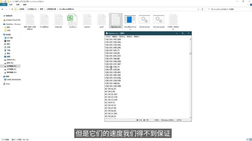
Task: Select the cfst_3proxy.bat batch file icon
Action: (x=159, y=20)
